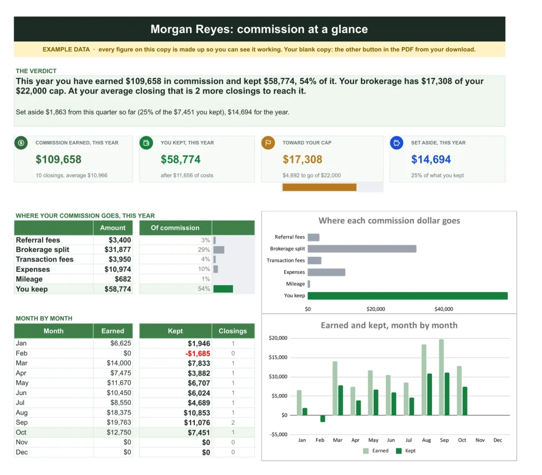The width and height of the screenshot is (542, 475).
Task: Click the Brokerage split bar in chart
Action: pyautogui.click(x=362, y=248)
